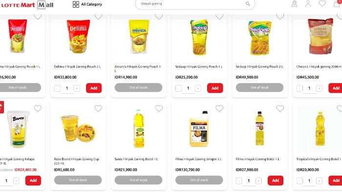Screen dimensions: 342x192
Task: Decrease quantity of Sedaap Pouch 1 L
Action: (178, 88)
